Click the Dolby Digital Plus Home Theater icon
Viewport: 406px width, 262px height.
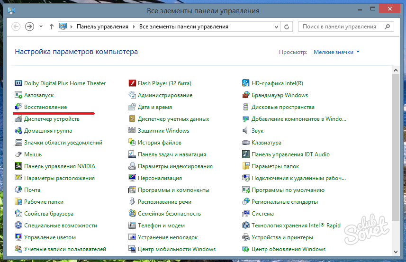pyautogui.click(x=18, y=83)
